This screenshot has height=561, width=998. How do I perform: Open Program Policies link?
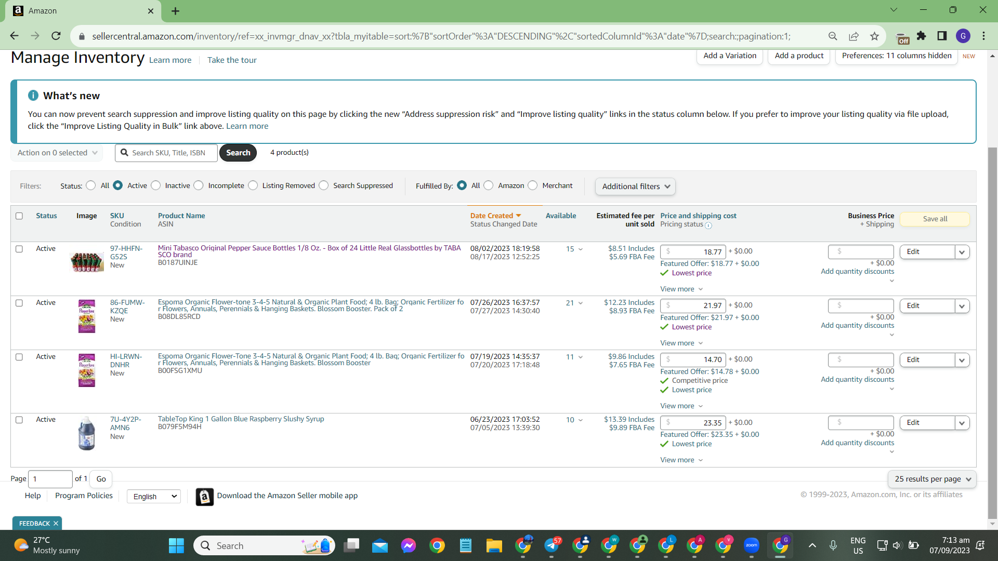click(x=84, y=496)
